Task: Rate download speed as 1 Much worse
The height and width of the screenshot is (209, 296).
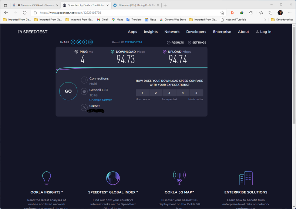Action: [x=142, y=93]
